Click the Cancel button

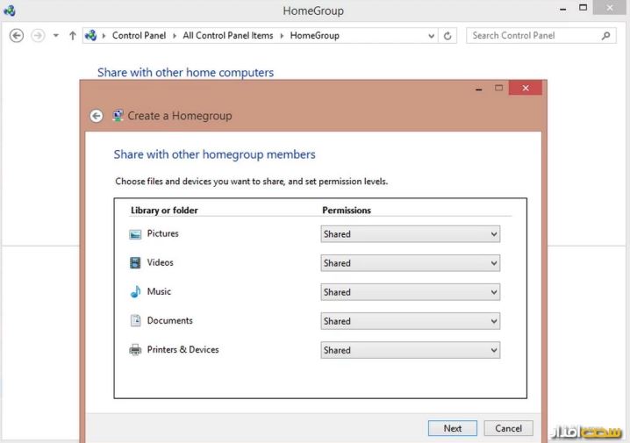click(x=508, y=428)
